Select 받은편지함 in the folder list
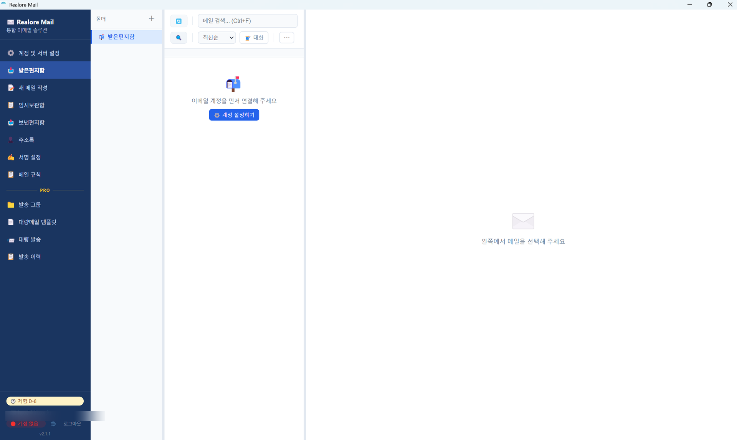Viewport: 737px width, 440px height. click(x=126, y=37)
